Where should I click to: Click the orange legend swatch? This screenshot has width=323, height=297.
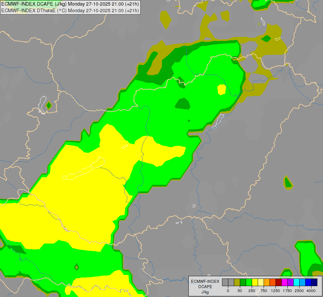tap(267, 282)
